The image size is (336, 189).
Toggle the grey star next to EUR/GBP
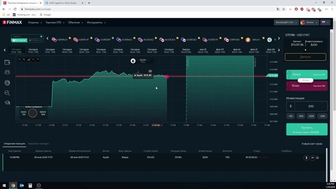113,38
